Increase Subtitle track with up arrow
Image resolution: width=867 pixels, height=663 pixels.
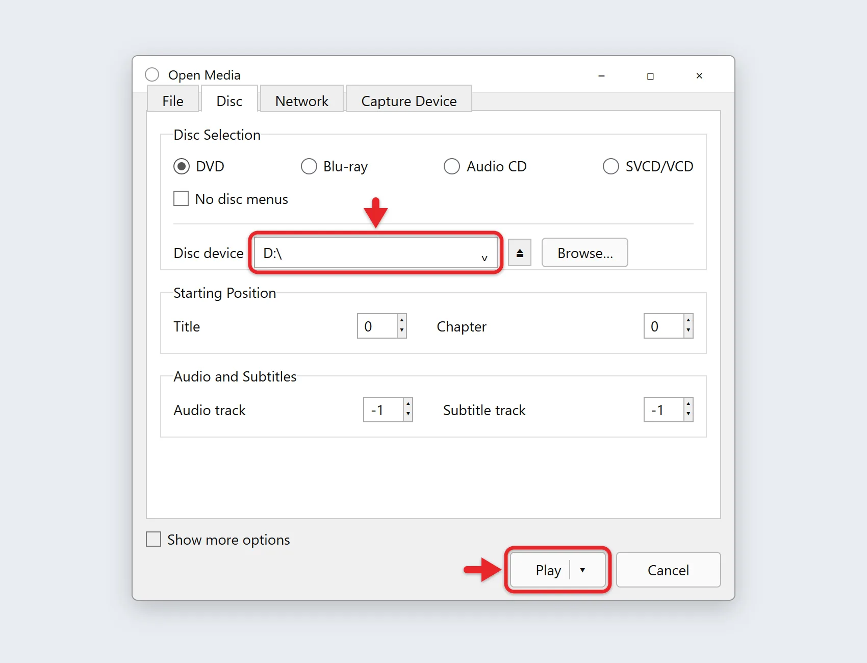[688, 404]
